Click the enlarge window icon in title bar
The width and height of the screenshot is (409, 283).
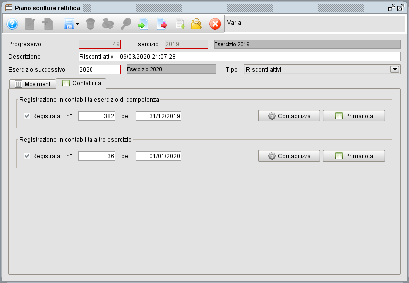click(x=401, y=8)
